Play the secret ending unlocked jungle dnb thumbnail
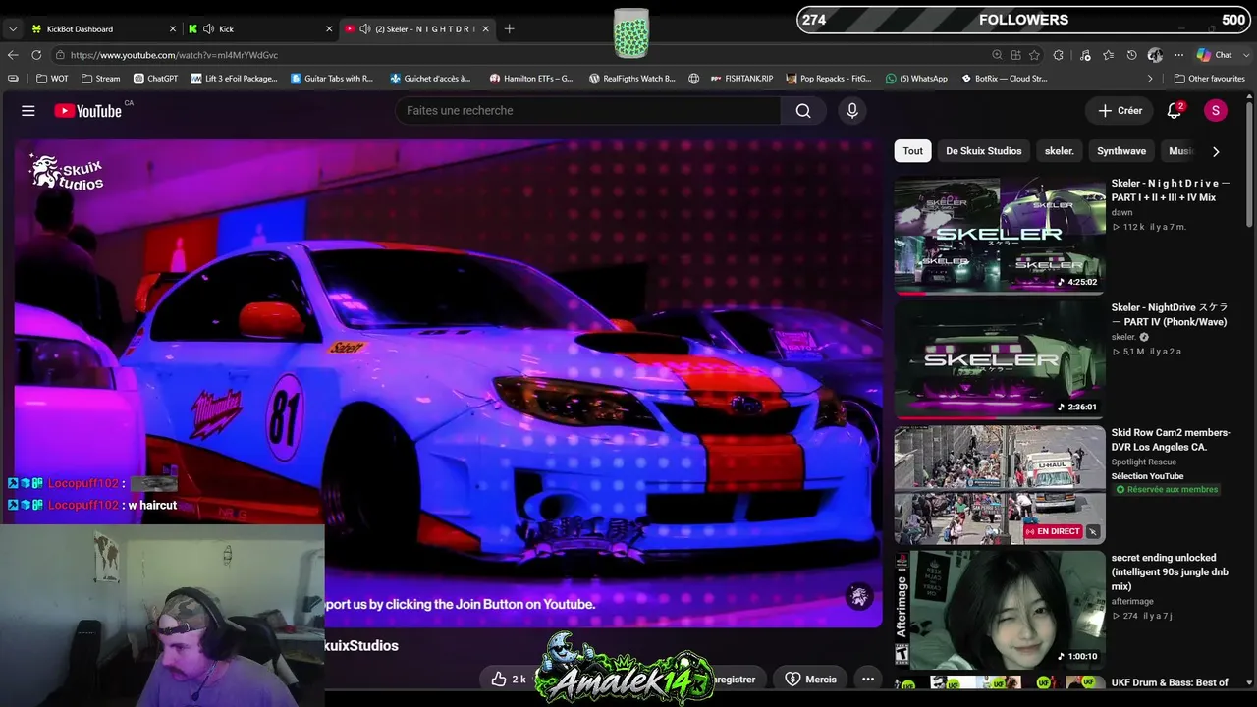This screenshot has width=1257, height=707. point(1000,610)
